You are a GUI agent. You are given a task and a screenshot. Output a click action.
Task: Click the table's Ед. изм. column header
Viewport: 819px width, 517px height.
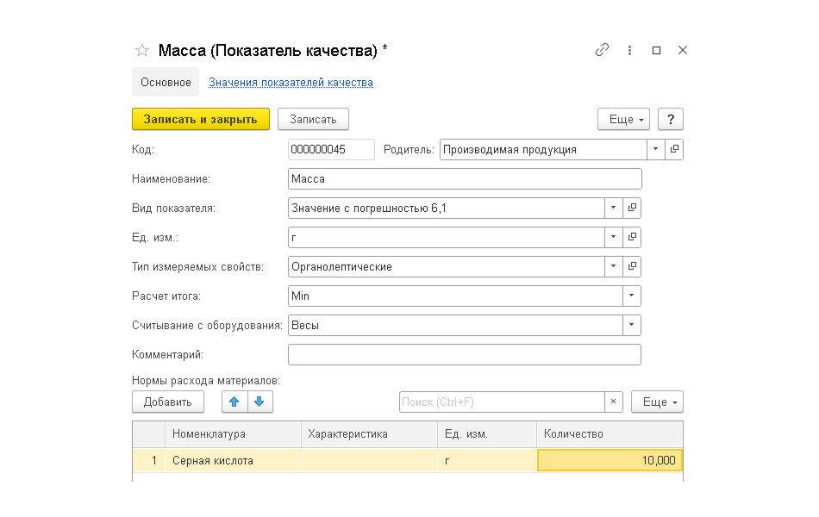pos(487,433)
